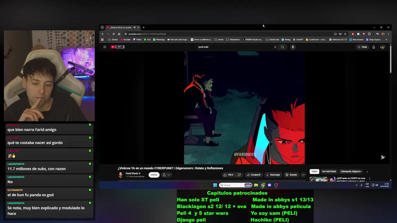Open File Explorer from the taskbar
This screenshot has width=397, height=223.
coord(256,185)
